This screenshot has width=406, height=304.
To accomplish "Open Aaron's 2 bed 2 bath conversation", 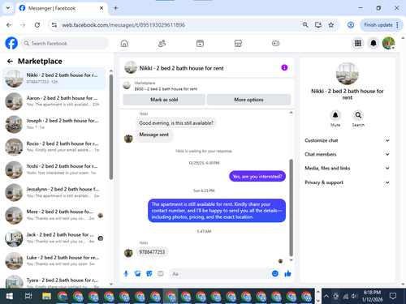I will pos(54,101).
